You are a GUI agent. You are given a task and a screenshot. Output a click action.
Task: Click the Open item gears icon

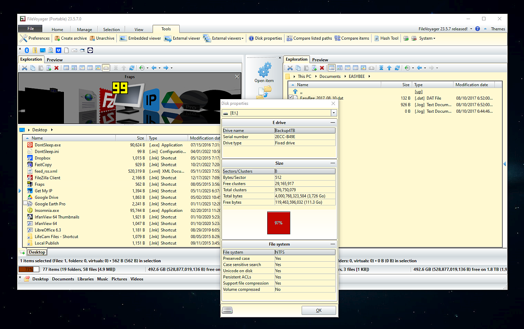[x=264, y=70]
